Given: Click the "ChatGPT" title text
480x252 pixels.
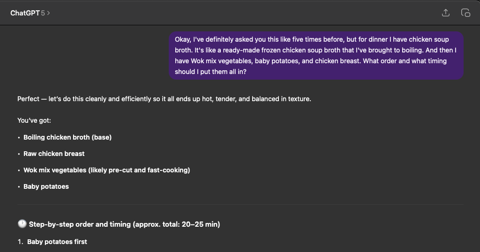Looking at the screenshot, I should point(25,13).
